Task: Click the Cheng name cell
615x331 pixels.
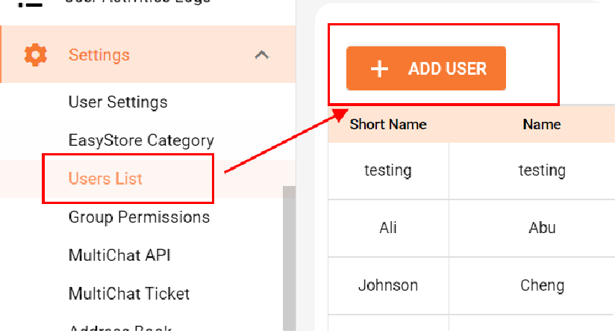Action: pyautogui.click(x=542, y=285)
